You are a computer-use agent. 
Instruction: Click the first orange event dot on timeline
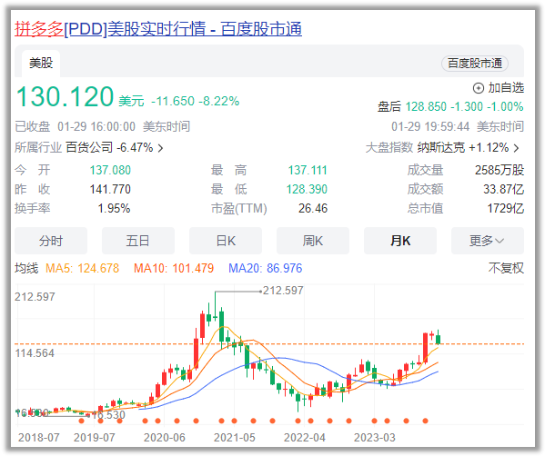81,421
